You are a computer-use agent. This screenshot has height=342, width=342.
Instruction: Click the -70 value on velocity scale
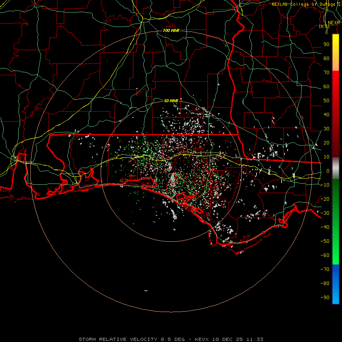pos(325,269)
